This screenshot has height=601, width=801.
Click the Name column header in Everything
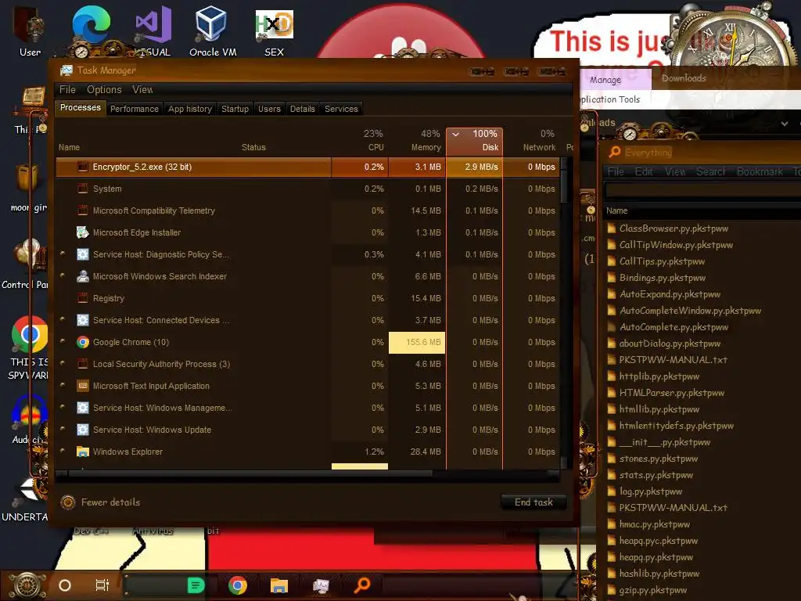tap(617, 211)
